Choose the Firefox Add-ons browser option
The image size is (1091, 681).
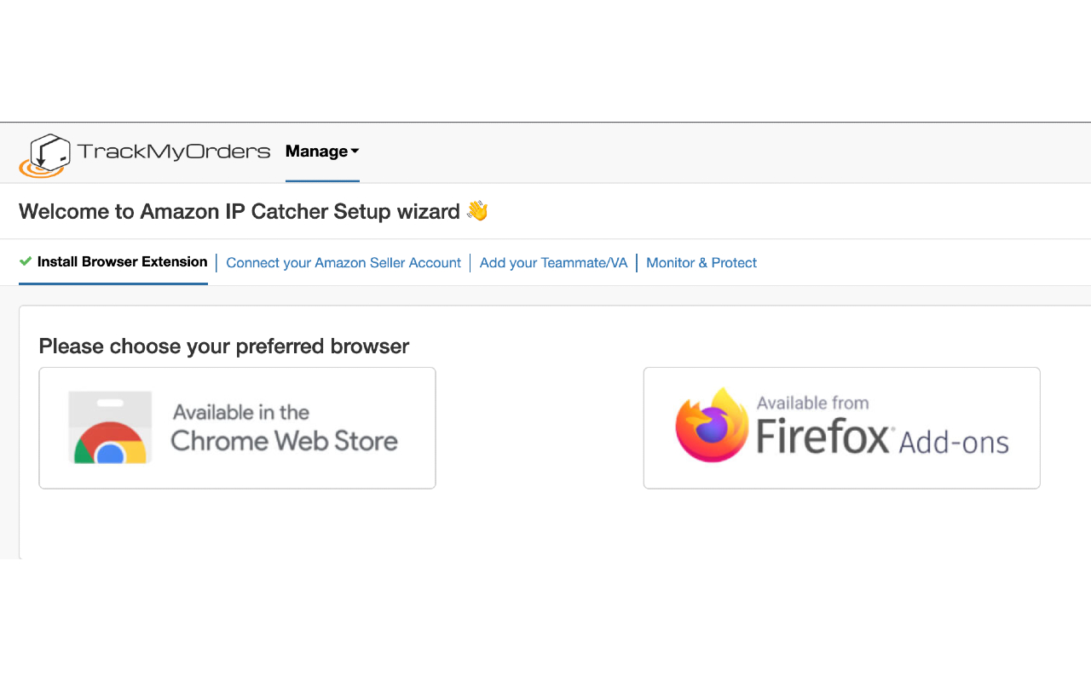pyautogui.click(x=841, y=428)
